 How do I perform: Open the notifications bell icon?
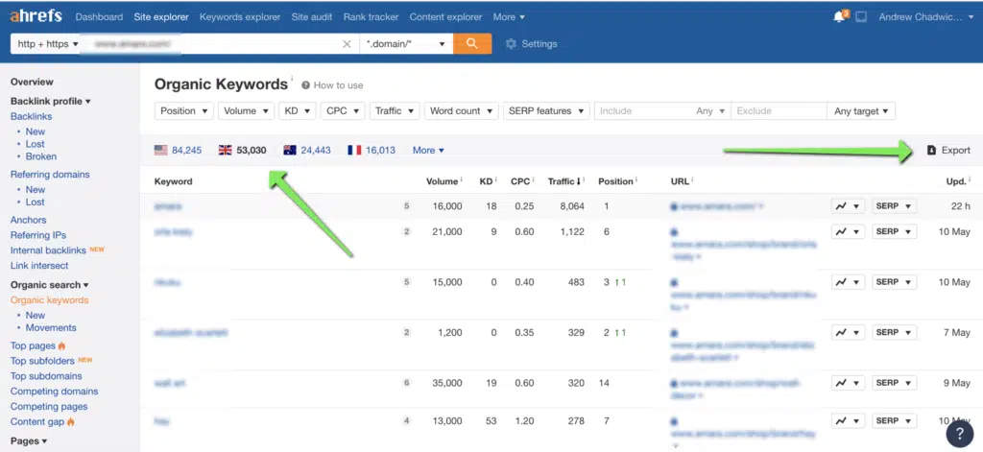(x=839, y=17)
